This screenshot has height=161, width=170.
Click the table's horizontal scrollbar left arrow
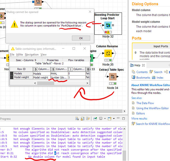tap(35, 83)
